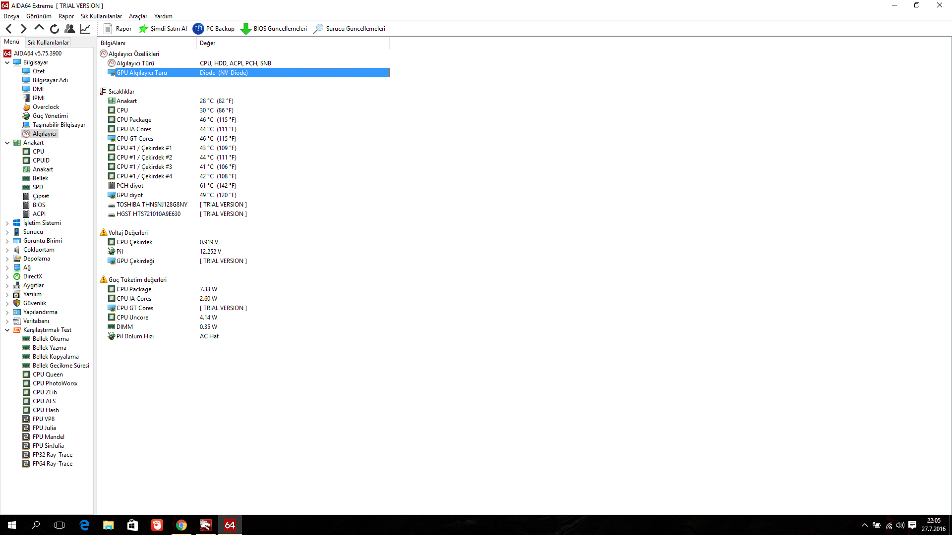Image resolution: width=952 pixels, height=535 pixels.
Task: Click the Değer column header
Action: coord(208,43)
